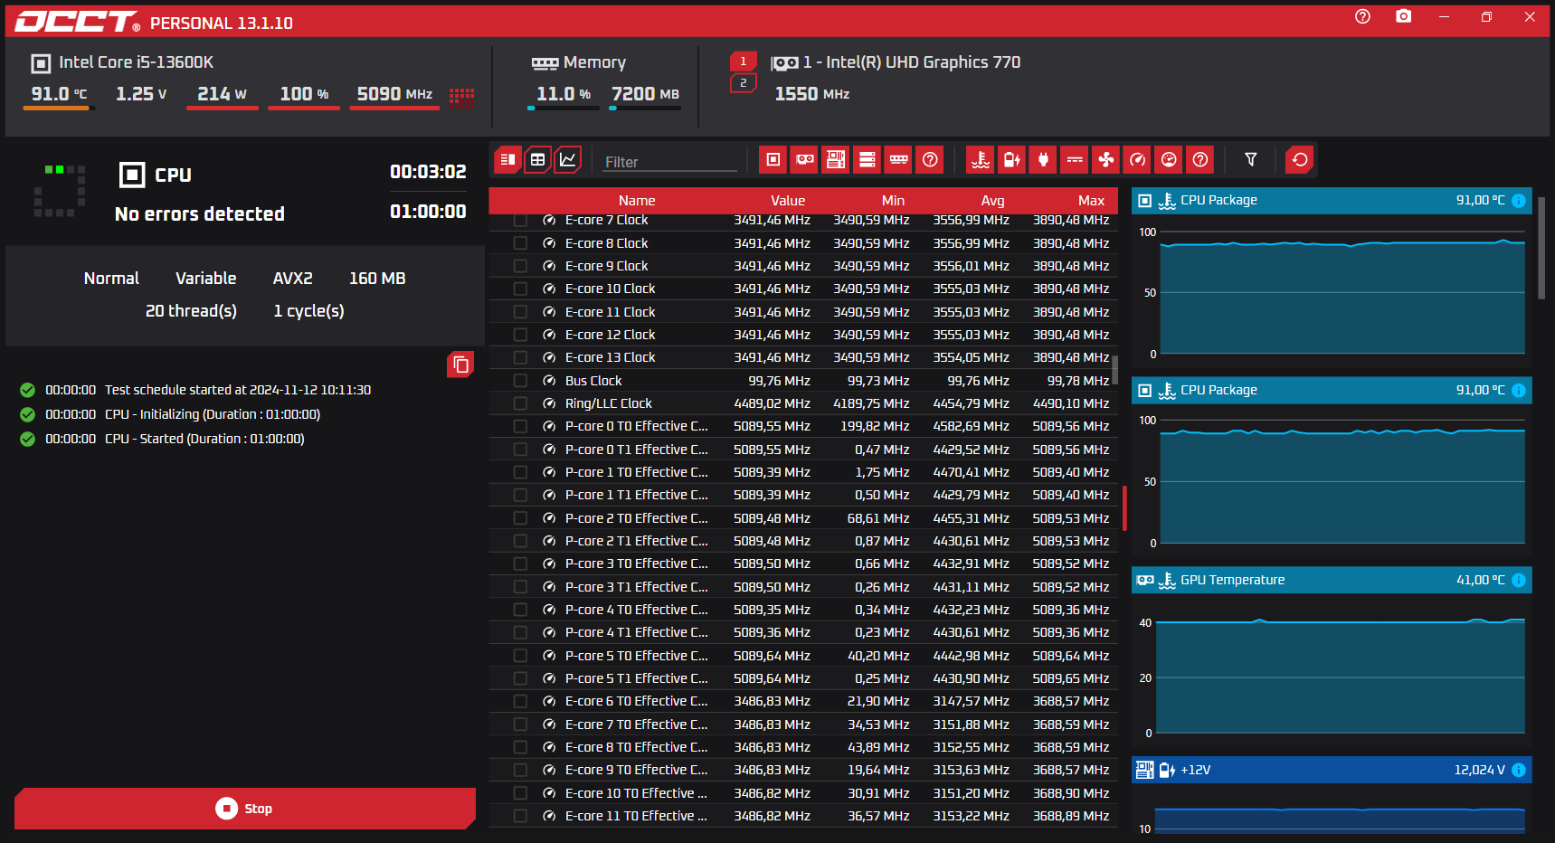
Task: Select the 'CPU - Initializing' log entry
Action: 170,414
